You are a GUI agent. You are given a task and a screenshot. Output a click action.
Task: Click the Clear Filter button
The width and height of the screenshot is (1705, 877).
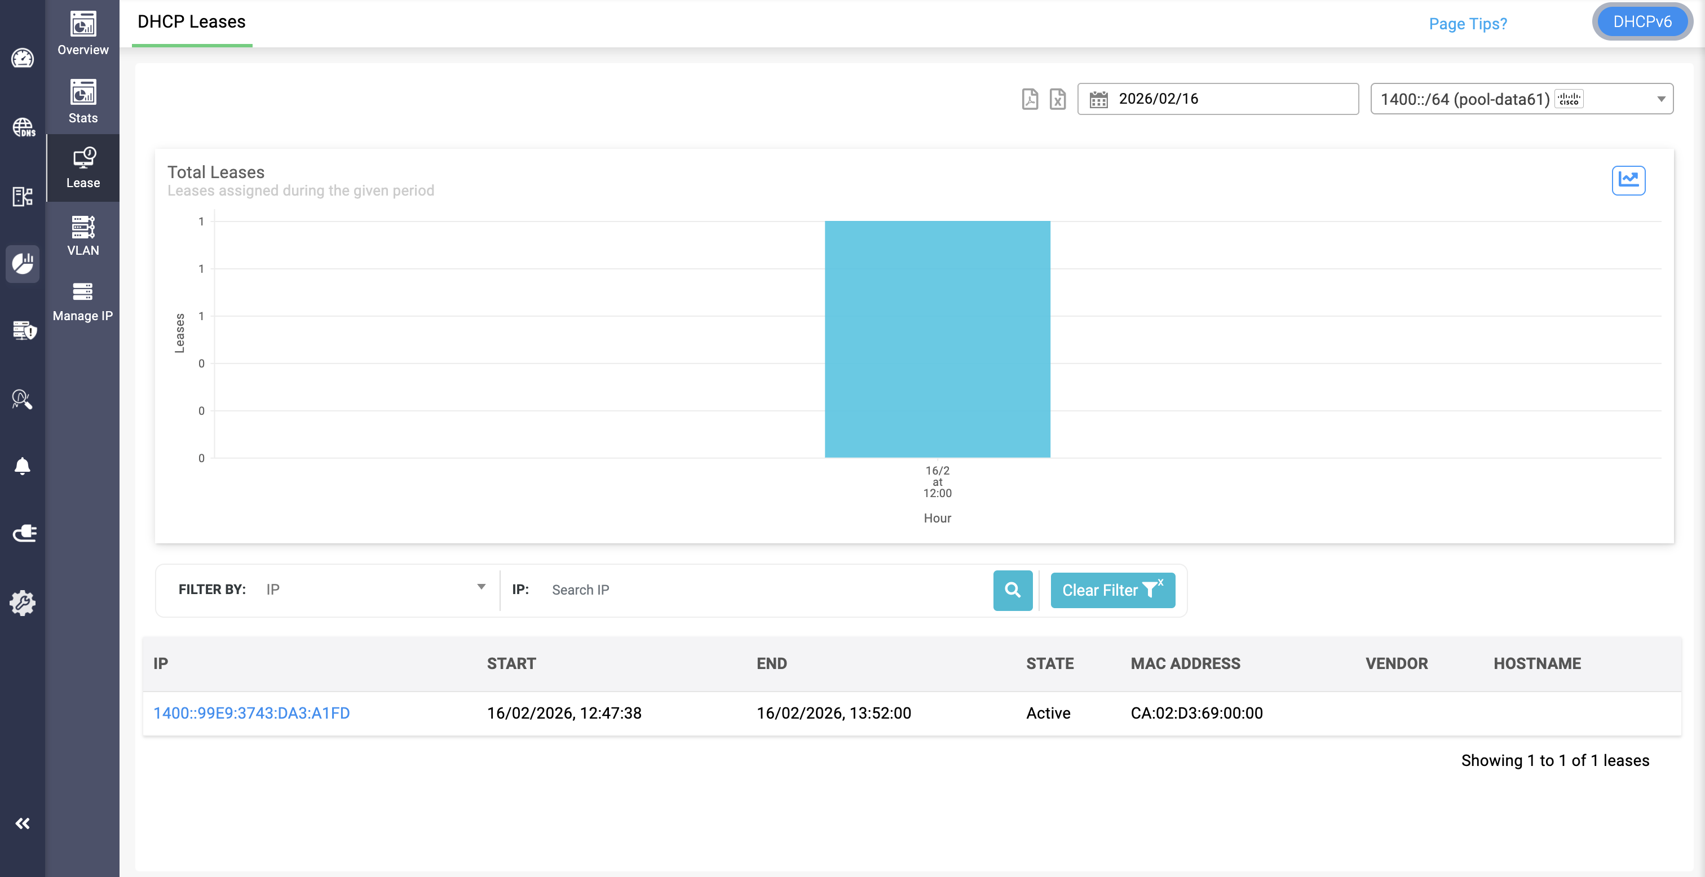tap(1112, 590)
